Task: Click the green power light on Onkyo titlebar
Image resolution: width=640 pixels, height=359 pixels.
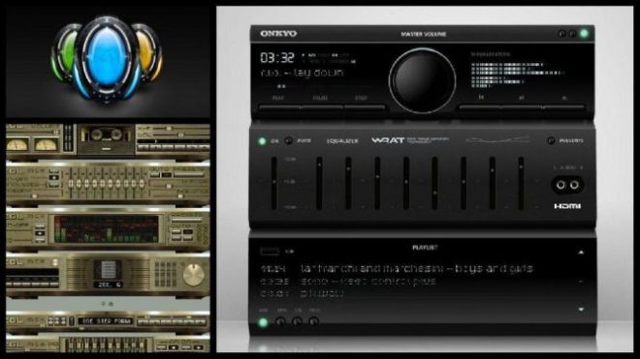Action: (584, 34)
